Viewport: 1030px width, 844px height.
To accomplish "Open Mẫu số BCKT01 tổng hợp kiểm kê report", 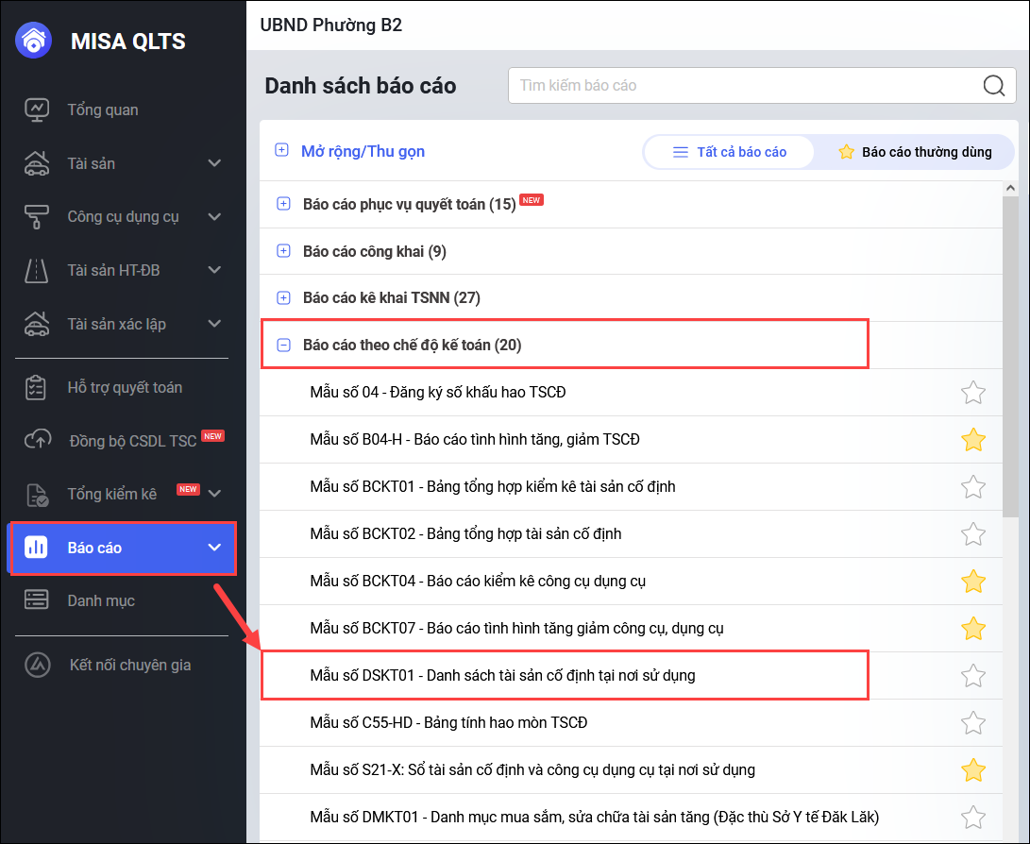I will tap(493, 487).
